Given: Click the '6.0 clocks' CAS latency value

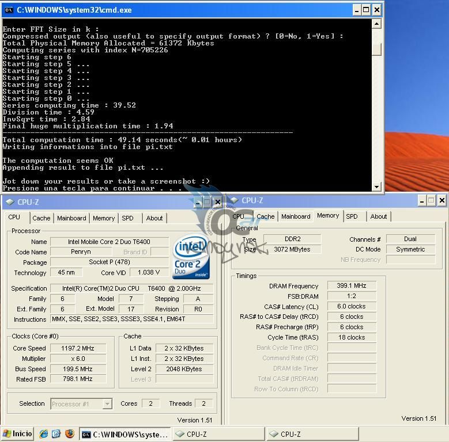Looking at the screenshot, I should (x=352, y=306).
